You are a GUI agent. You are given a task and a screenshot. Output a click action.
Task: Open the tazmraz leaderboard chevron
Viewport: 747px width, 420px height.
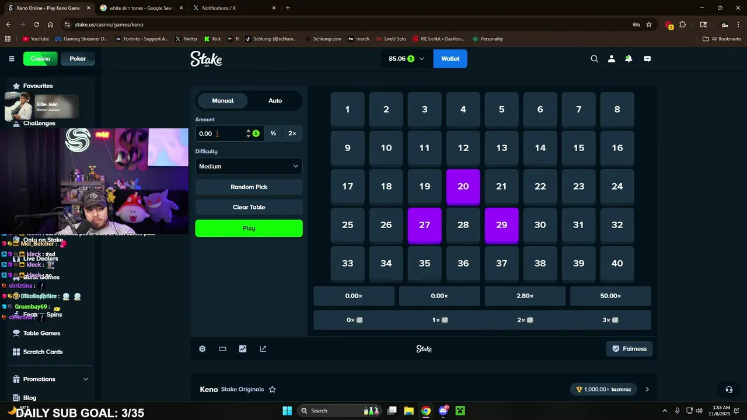[x=647, y=389]
